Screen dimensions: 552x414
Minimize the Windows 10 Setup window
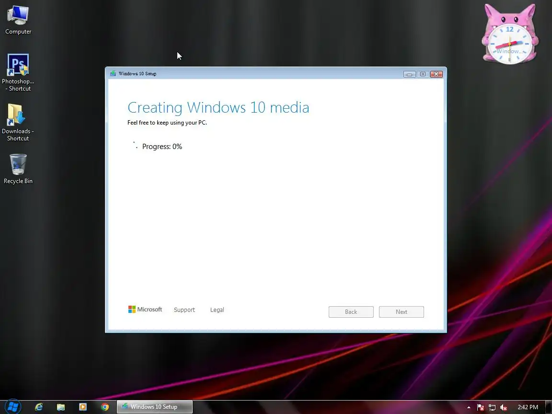409,74
